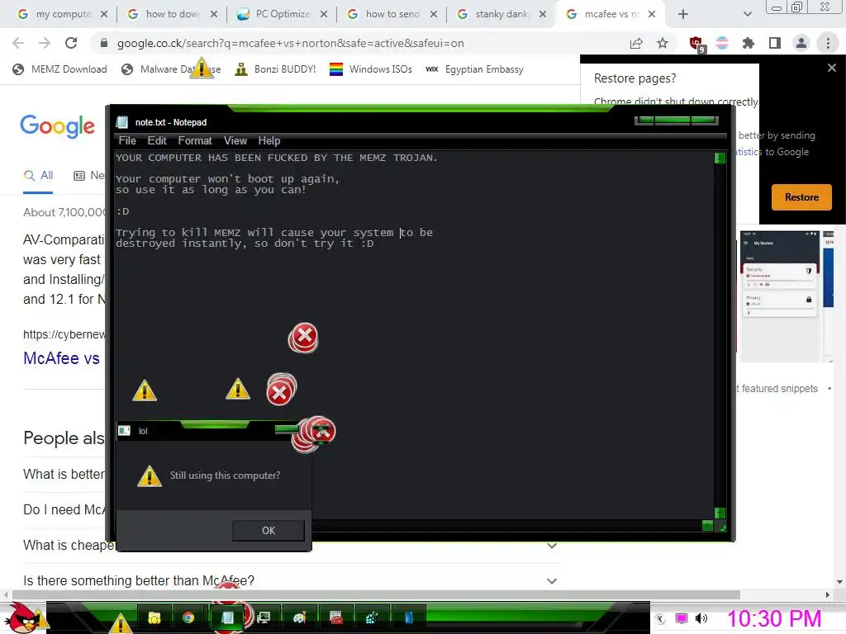Viewport: 846px width, 634px height.
Task: Expand 'Is there something better than McAfee?'
Action: coord(551,581)
